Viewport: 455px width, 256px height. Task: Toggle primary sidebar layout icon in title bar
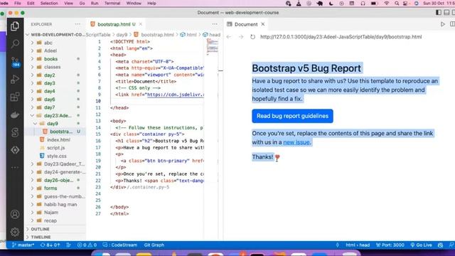coord(439,13)
